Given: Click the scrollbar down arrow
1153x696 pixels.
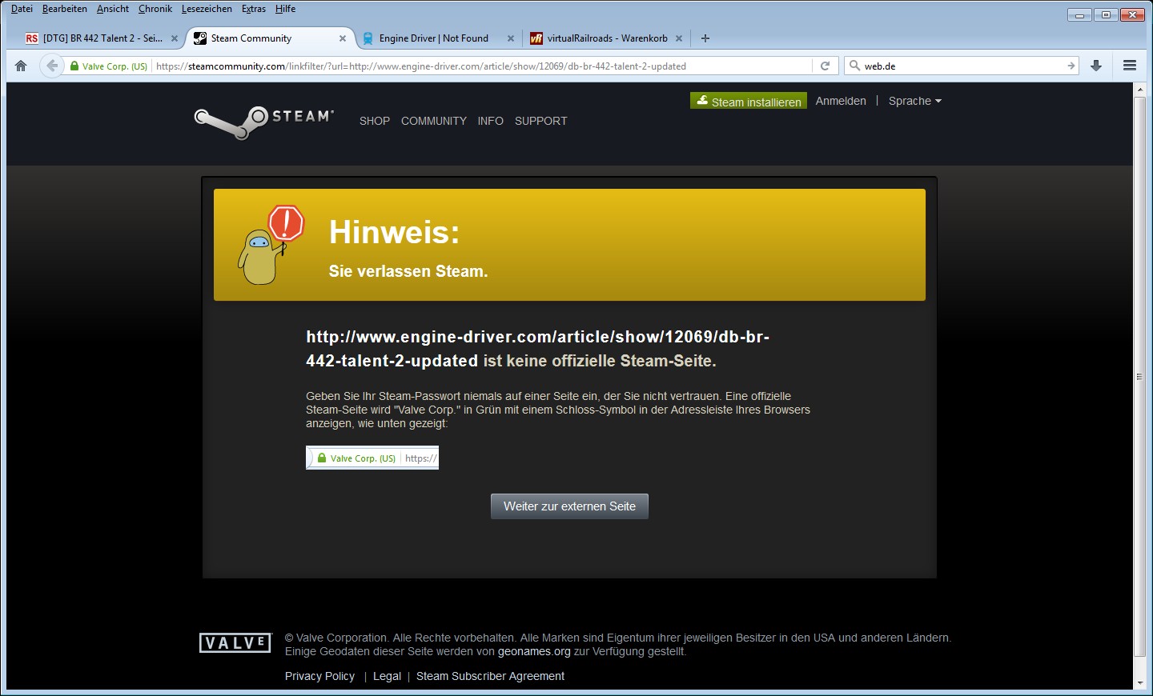Looking at the screenshot, I should tap(1140, 683).
